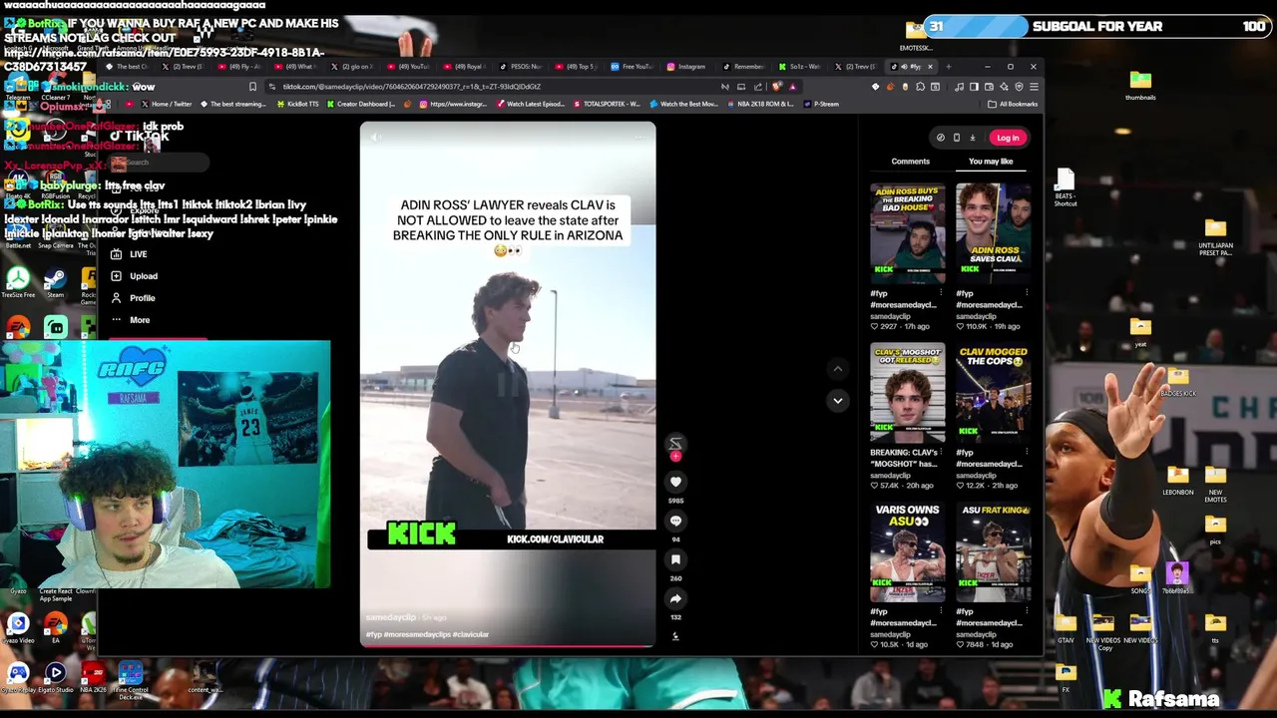Open 'Creator Dashboard' bookmark
The height and width of the screenshot is (718, 1277).
(361, 104)
